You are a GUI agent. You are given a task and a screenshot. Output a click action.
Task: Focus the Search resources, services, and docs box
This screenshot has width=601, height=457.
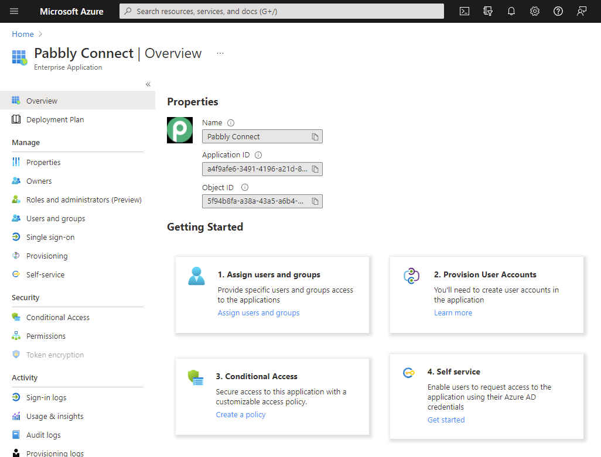[282, 11]
